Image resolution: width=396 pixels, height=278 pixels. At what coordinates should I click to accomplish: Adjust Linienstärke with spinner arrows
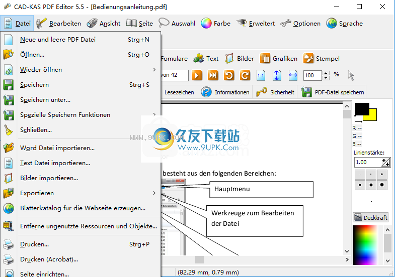[x=385, y=163]
